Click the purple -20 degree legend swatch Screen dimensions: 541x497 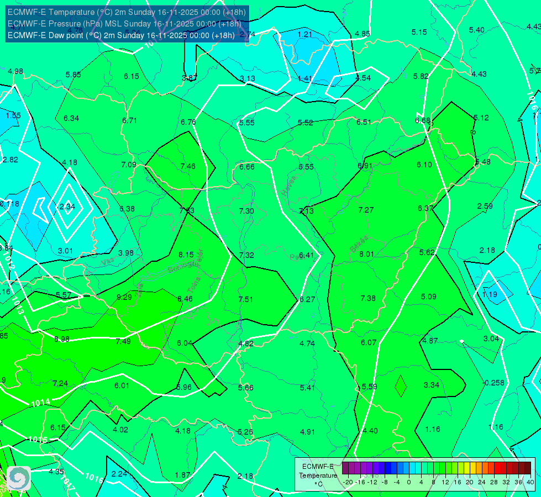pyautogui.click(x=346, y=468)
